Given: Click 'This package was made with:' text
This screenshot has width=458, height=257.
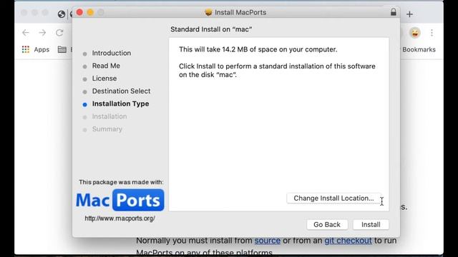Looking at the screenshot, I should [x=121, y=182].
